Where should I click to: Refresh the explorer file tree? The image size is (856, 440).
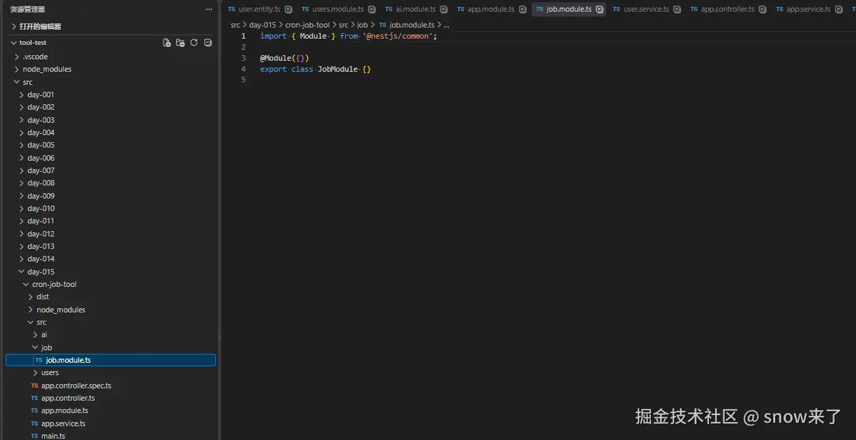tap(194, 43)
